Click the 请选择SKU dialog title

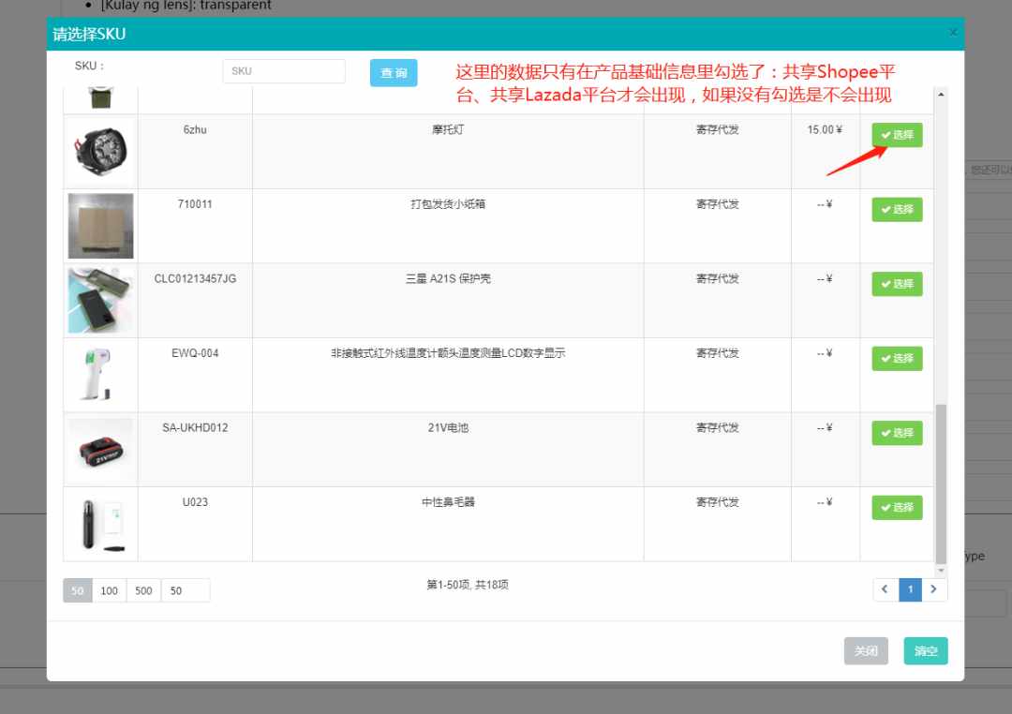point(89,35)
